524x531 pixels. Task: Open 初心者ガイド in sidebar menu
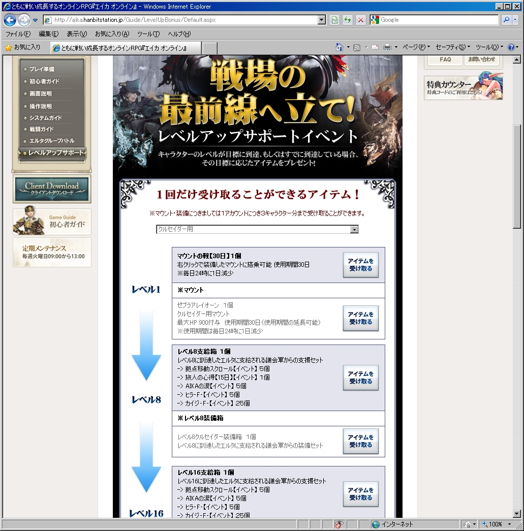44,82
